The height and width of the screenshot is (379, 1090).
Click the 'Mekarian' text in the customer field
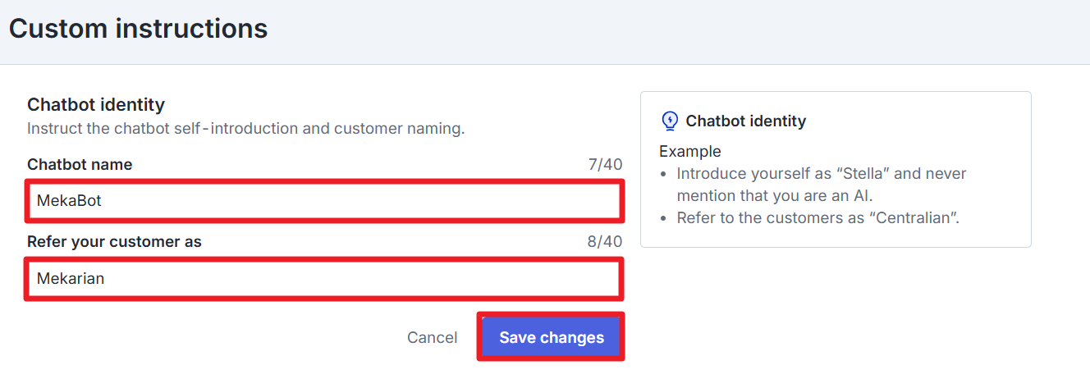71,279
